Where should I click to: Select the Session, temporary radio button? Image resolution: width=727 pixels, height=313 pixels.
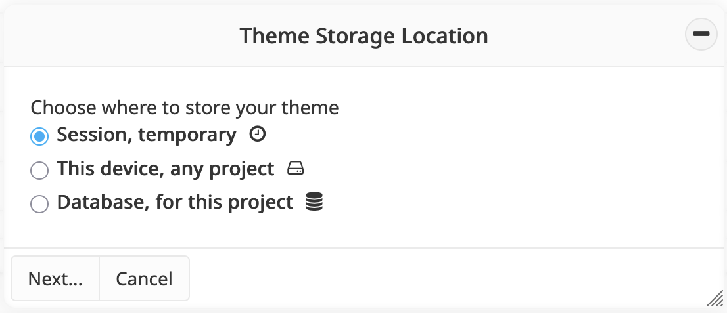39,136
